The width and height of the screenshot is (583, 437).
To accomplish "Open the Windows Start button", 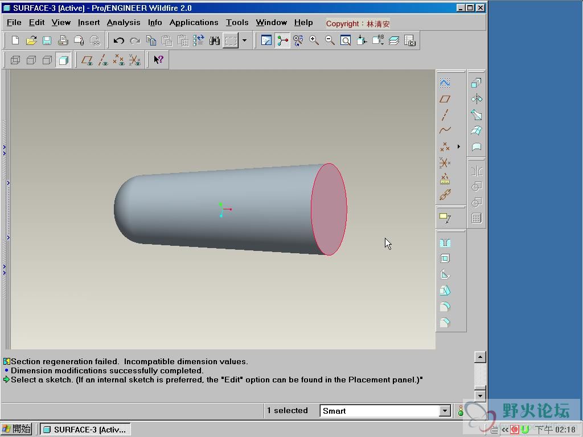I will pos(17,429).
